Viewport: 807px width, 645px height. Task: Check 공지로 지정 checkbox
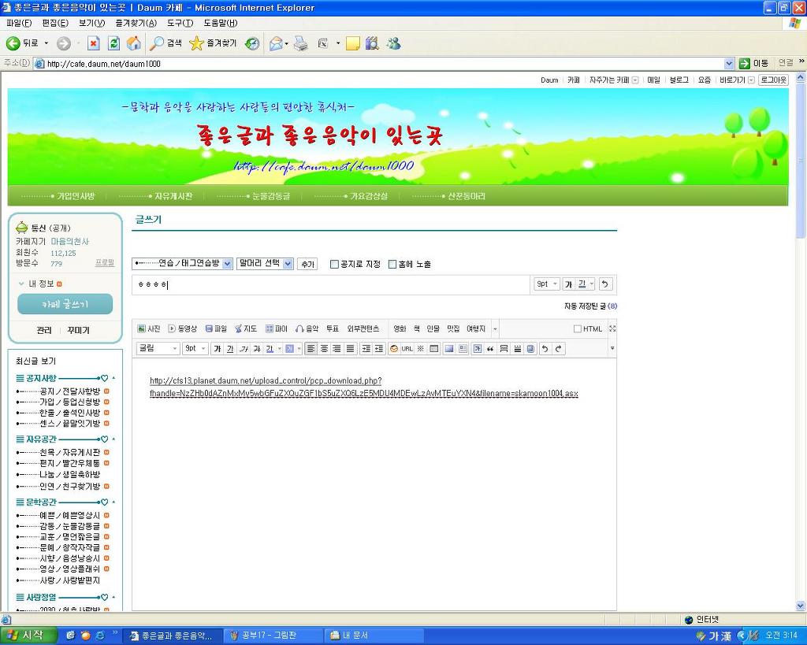pos(334,265)
